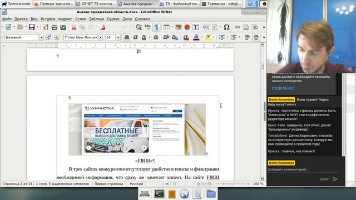This screenshot has width=356, height=200.
Task: Open the Файл menu
Action: pos(7,19)
